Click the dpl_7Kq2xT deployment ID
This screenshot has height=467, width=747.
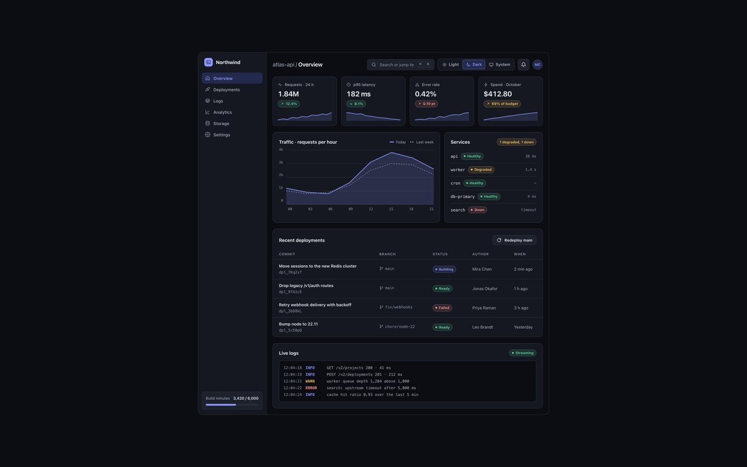pos(291,272)
